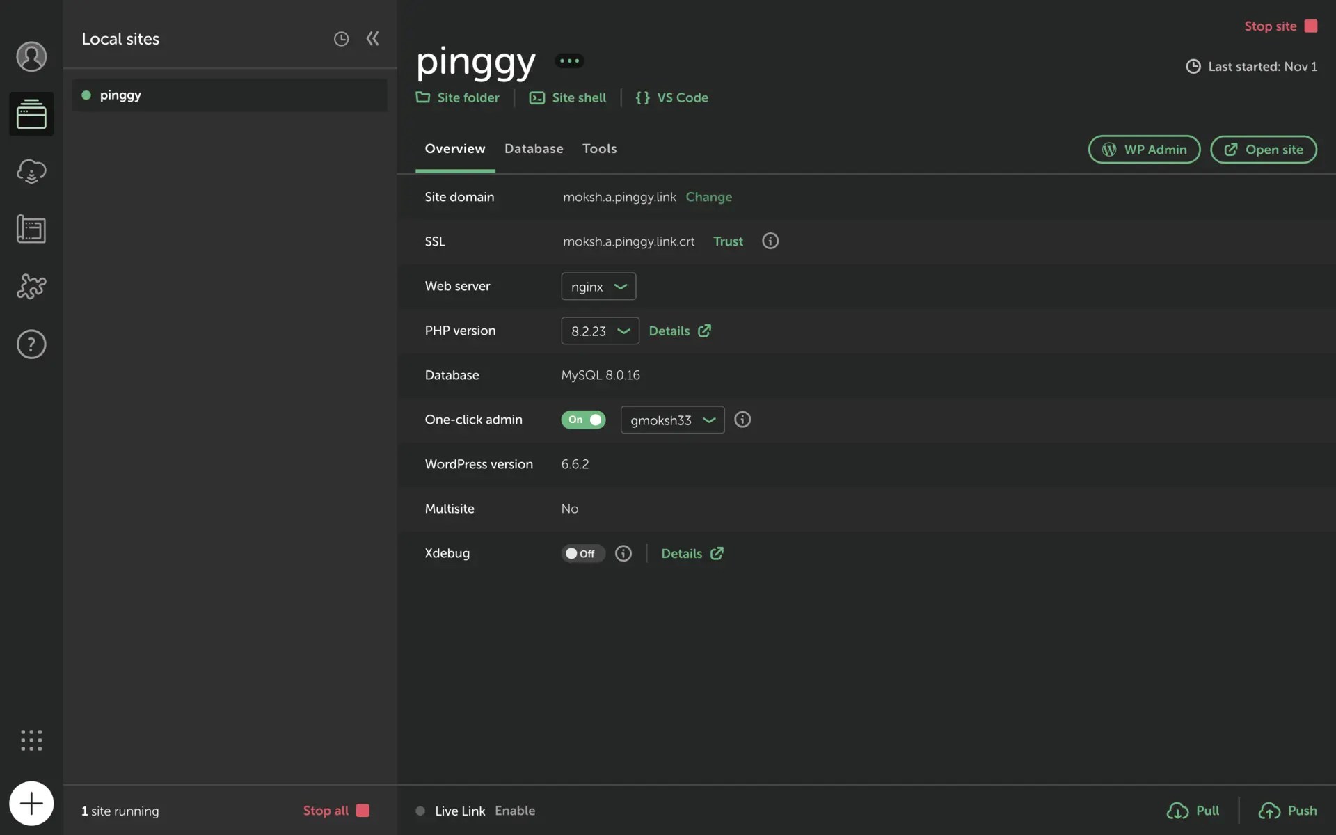Viewport: 1336px width, 835px height.
Task: Click the cloud/extensions icon in sidebar
Action: click(x=32, y=171)
